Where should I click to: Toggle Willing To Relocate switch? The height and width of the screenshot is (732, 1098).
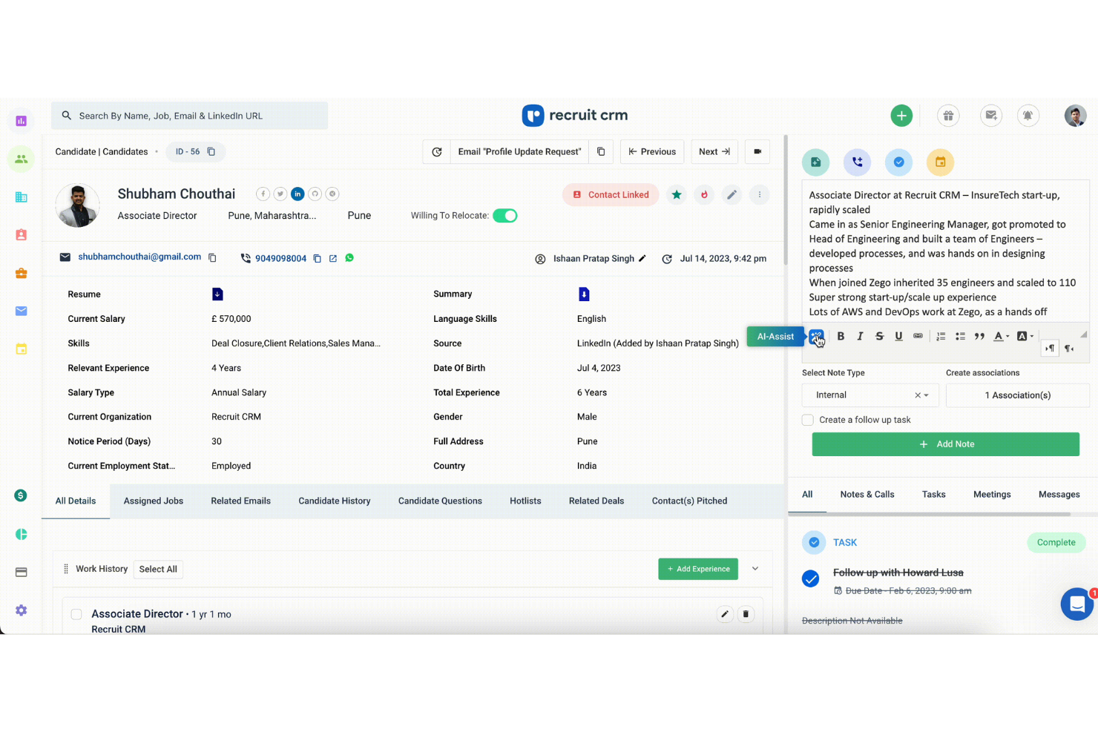(505, 216)
